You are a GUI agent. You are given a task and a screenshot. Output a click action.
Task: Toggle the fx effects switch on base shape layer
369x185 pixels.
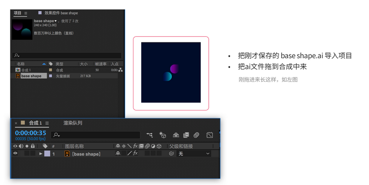pyautogui.click(x=135, y=153)
